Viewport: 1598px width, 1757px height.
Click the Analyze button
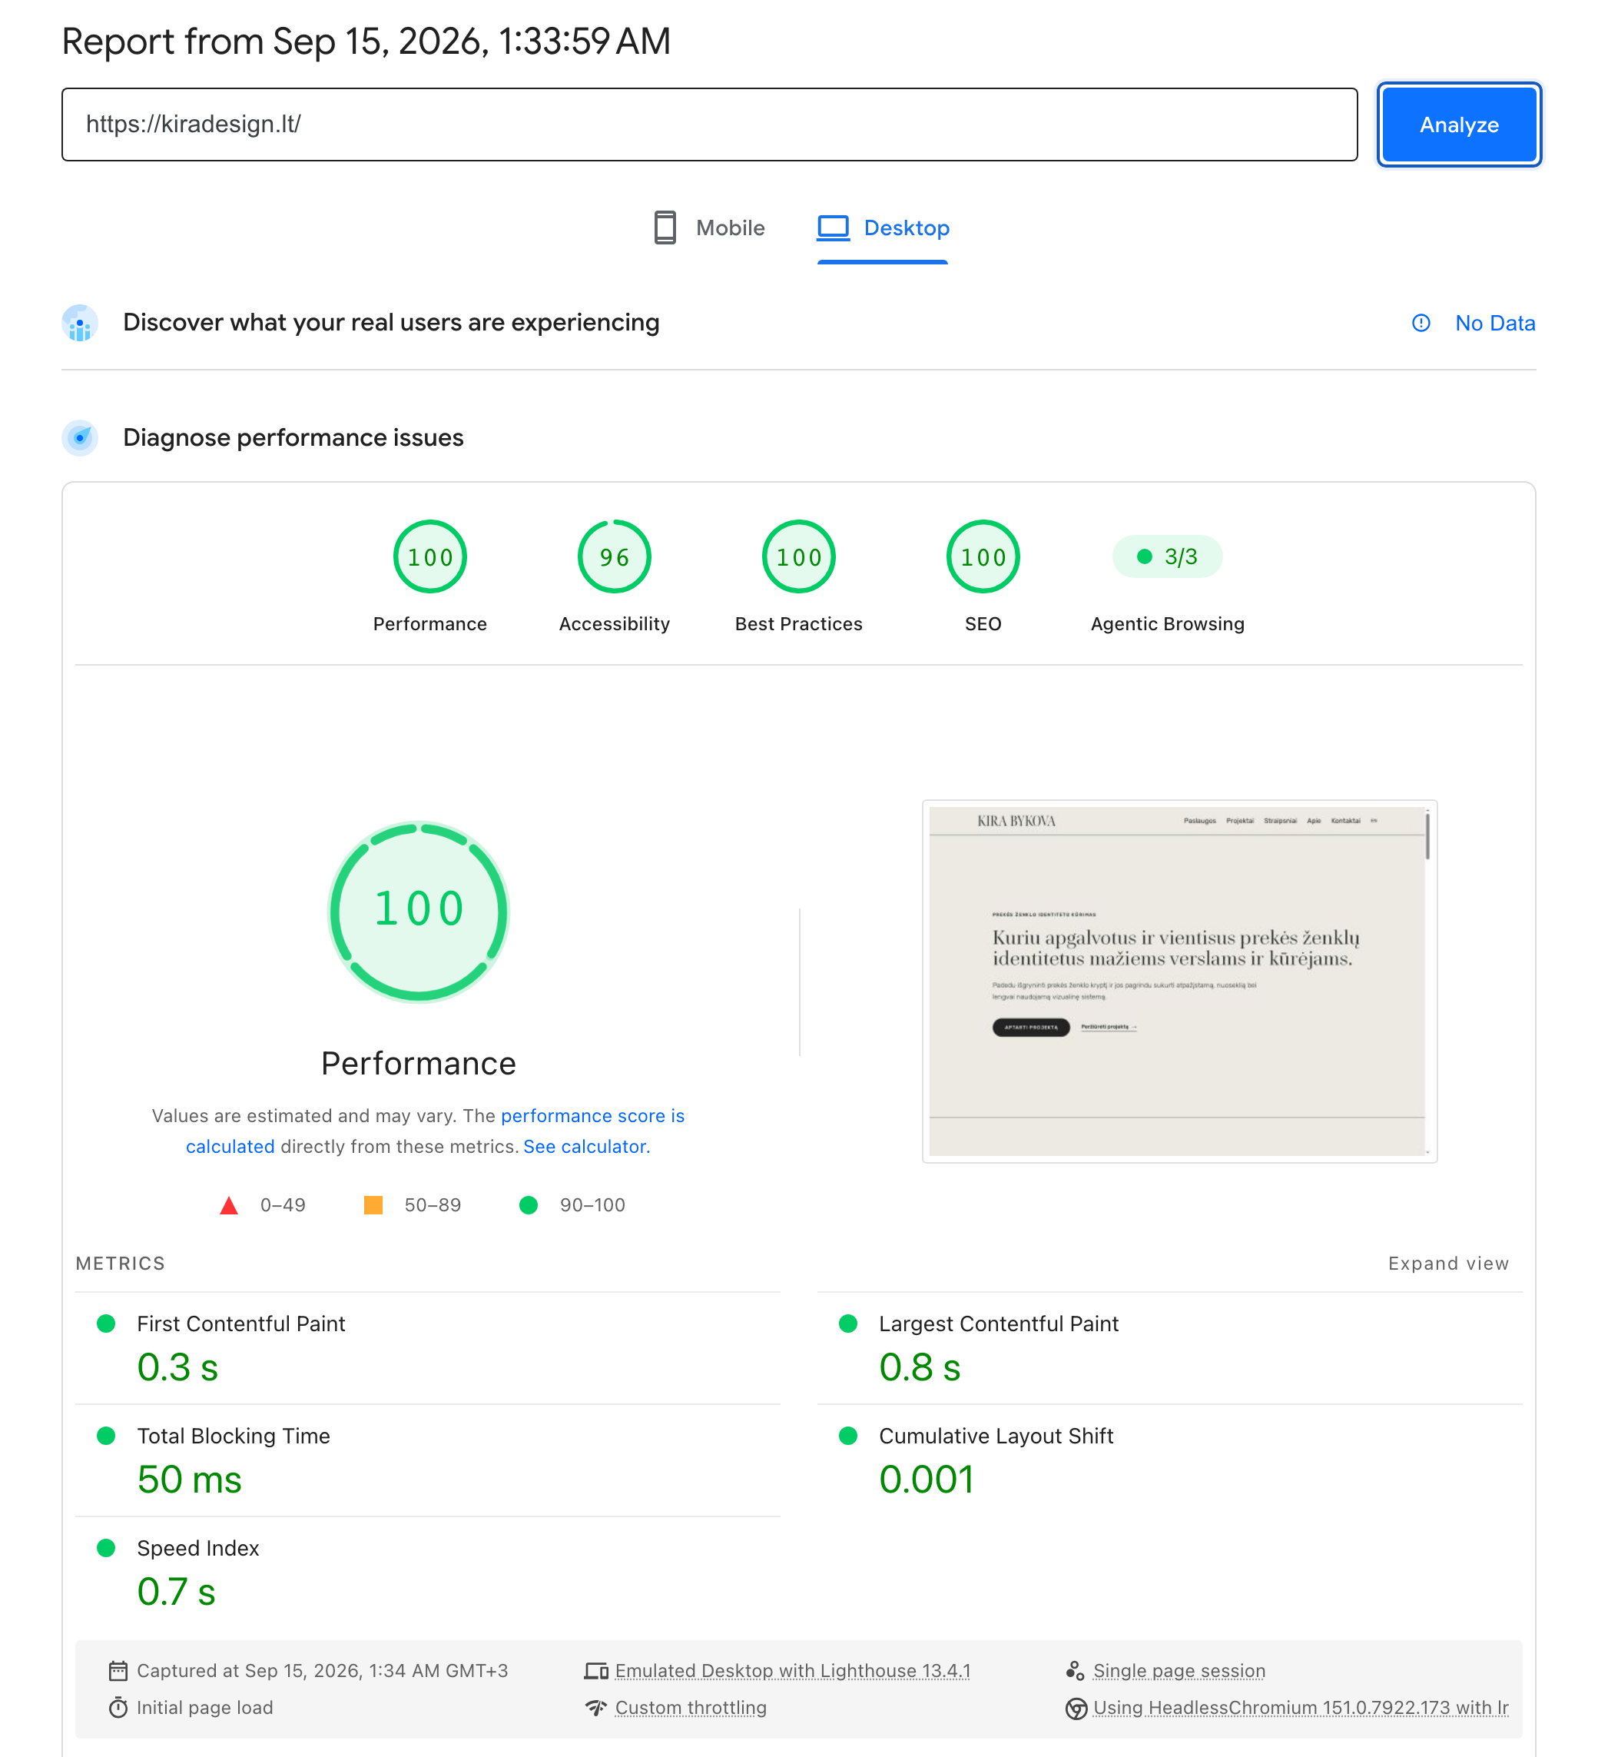pyautogui.click(x=1459, y=125)
